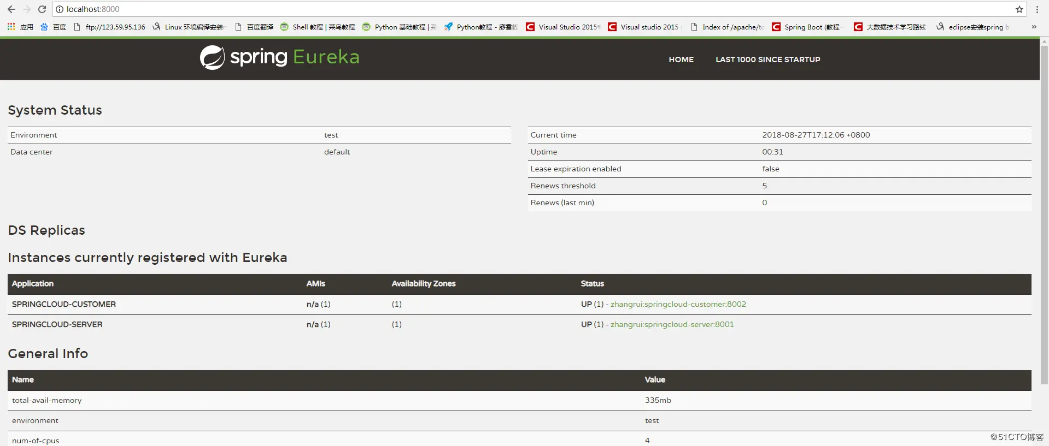
Task: Open first Visual Studio 2015 bookmark
Action: [563, 27]
